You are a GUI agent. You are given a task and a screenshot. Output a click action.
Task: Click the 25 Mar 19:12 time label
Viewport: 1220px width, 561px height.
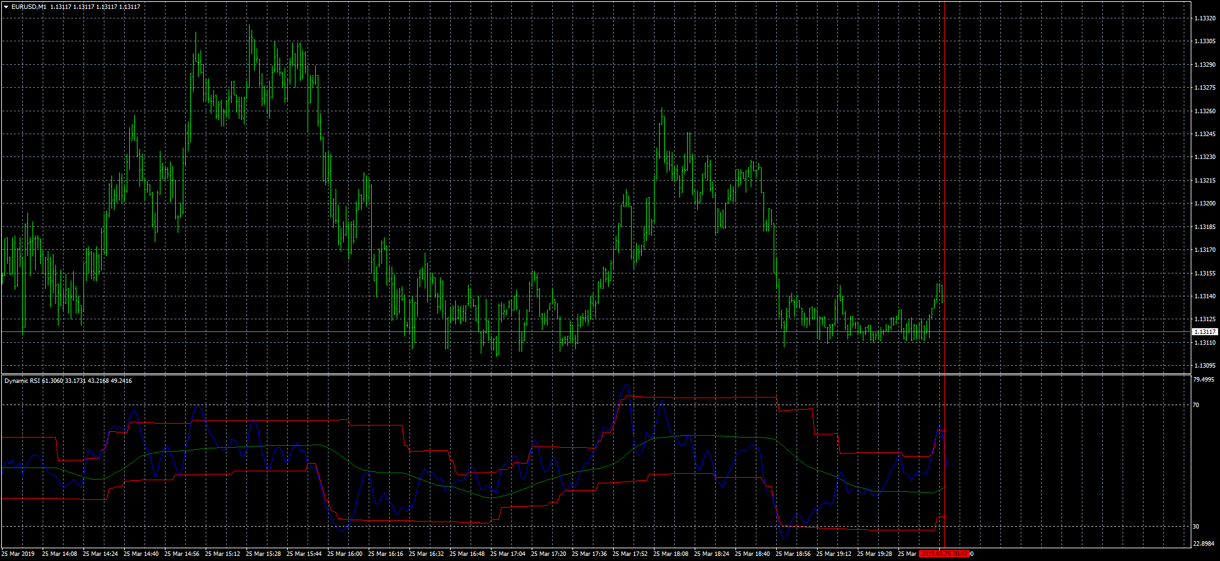(834, 554)
